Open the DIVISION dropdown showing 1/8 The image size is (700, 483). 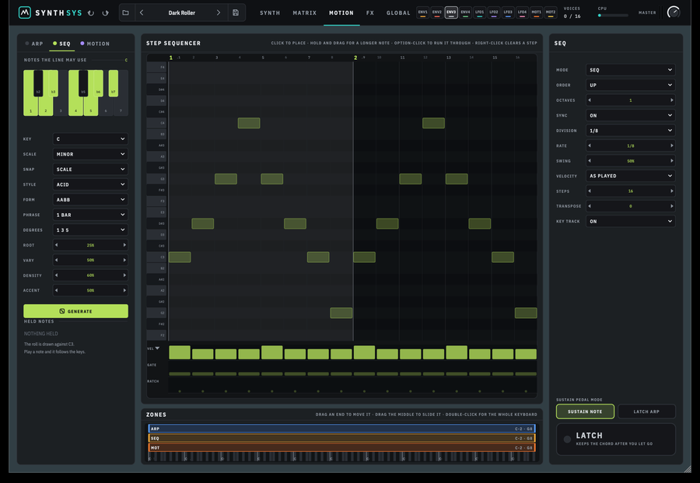coord(630,131)
